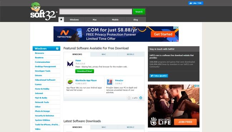This screenshot has width=232, height=132.
Task: Open the Blog navigation tab
Action: point(136,20)
